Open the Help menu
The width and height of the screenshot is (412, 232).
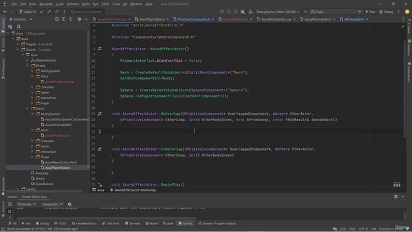click(x=149, y=4)
